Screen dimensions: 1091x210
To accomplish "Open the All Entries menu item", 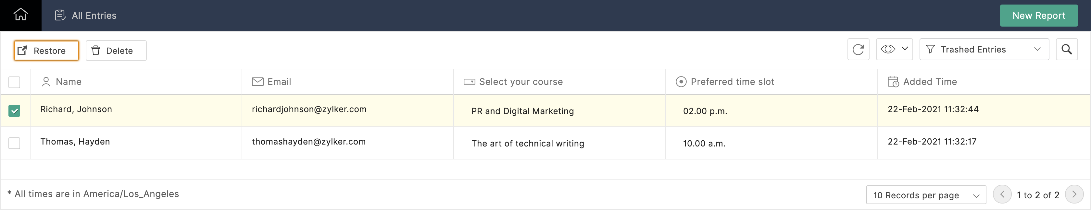I will (94, 16).
